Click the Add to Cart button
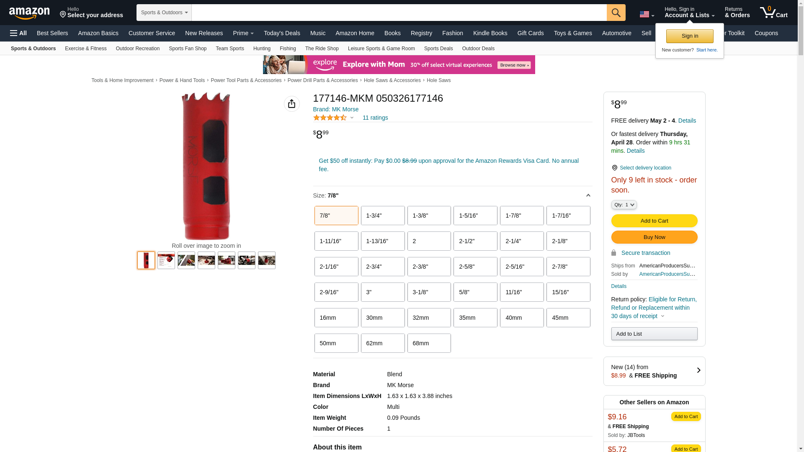The image size is (804, 452). pos(654,221)
